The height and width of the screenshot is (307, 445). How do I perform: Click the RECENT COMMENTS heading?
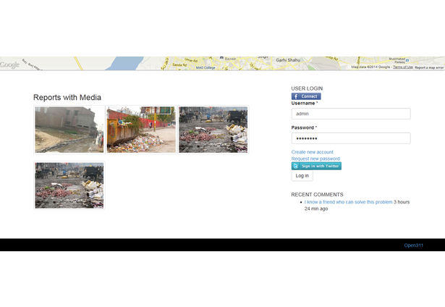point(317,195)
